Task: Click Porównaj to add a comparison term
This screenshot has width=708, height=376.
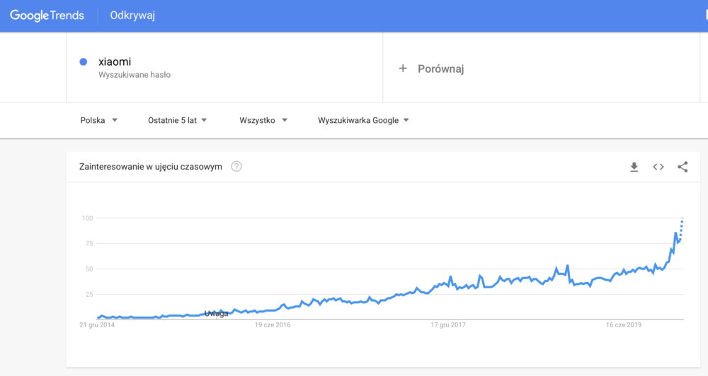Action: click(x=440, y=69)
